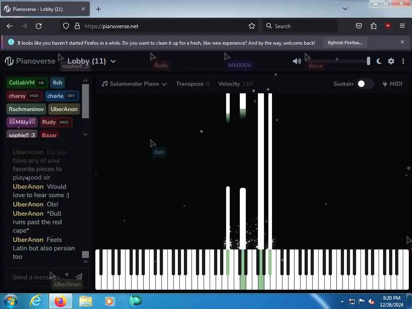Click Firefox forward arrow button
This screenshot has height=309, width=412.
(24, 26)
